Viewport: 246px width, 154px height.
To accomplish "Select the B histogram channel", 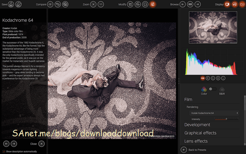I will (218, 78).
